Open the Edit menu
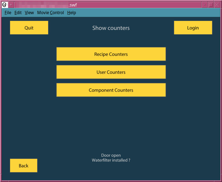 (18, 13)
